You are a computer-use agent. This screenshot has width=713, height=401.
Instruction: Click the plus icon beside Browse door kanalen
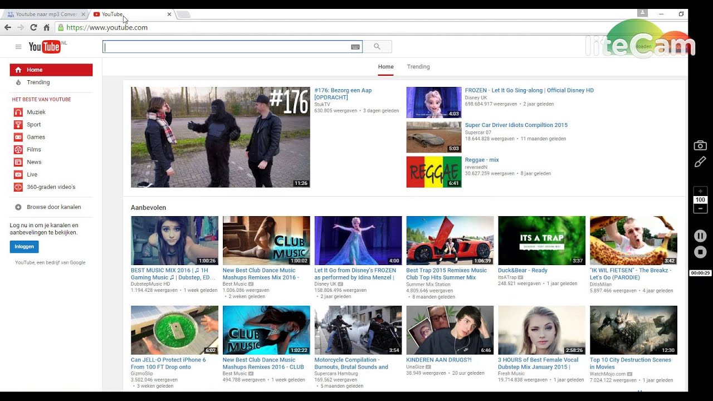18,207
